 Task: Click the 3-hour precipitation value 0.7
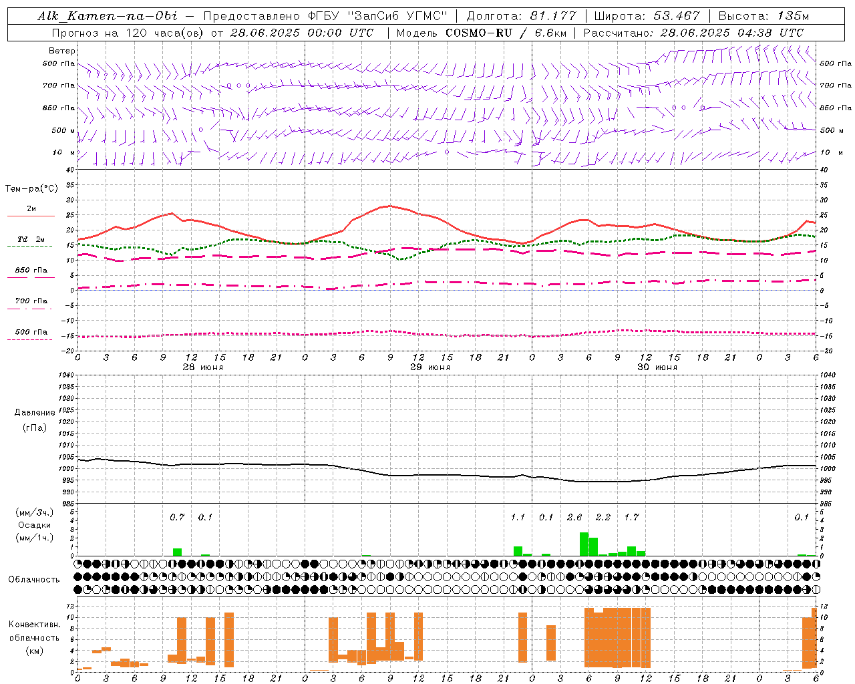[177, 517]
